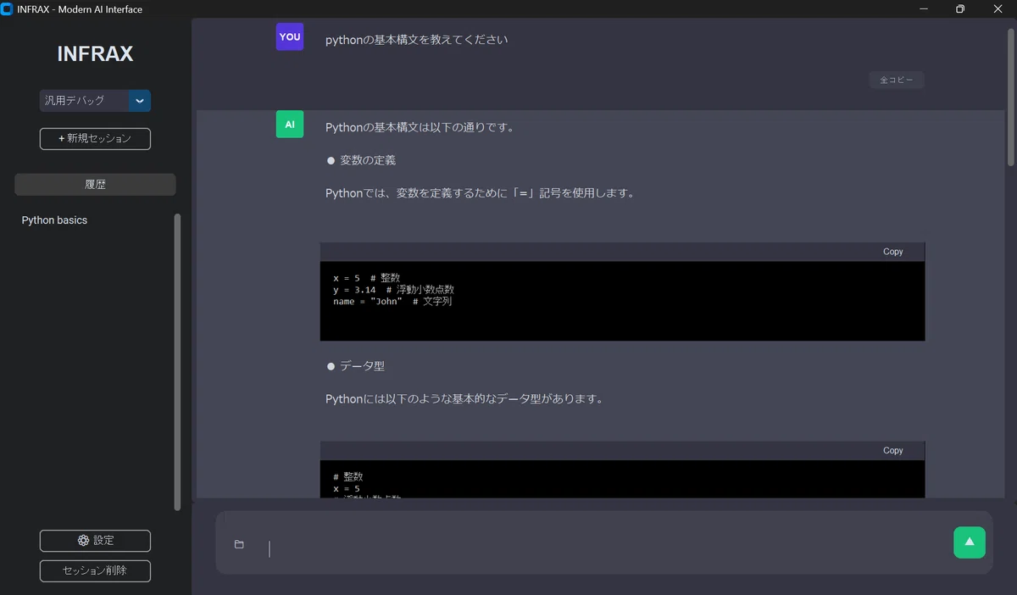The height and width of the screenshot is (595, 1017).
Task: Click code line y = 3.14
Action: click(393, 290)
